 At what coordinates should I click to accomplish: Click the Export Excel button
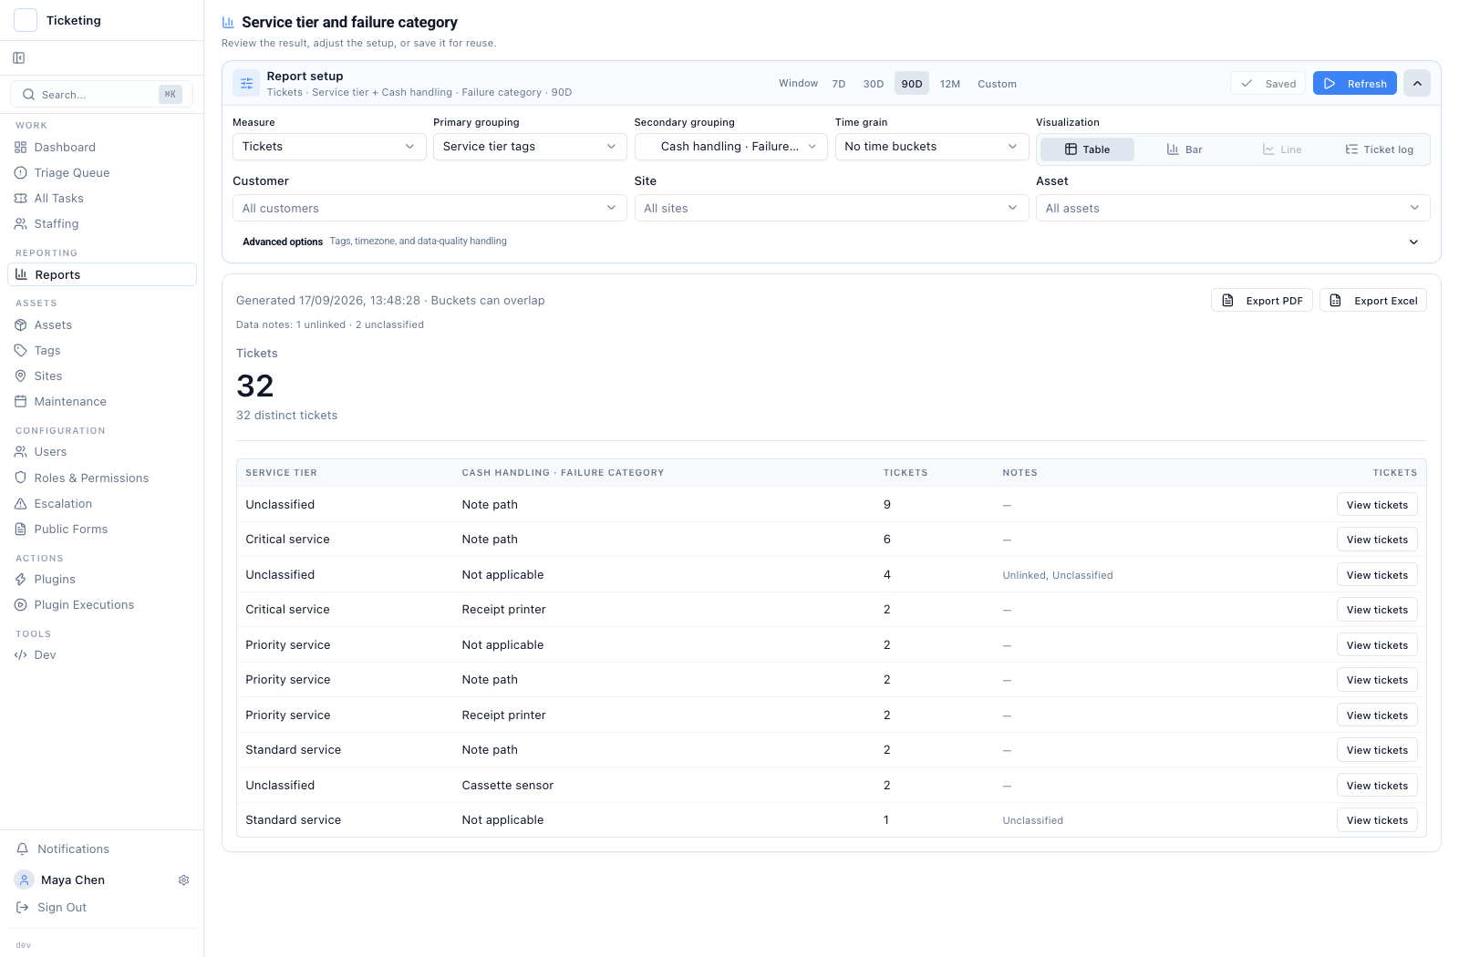click(1373, 301)
